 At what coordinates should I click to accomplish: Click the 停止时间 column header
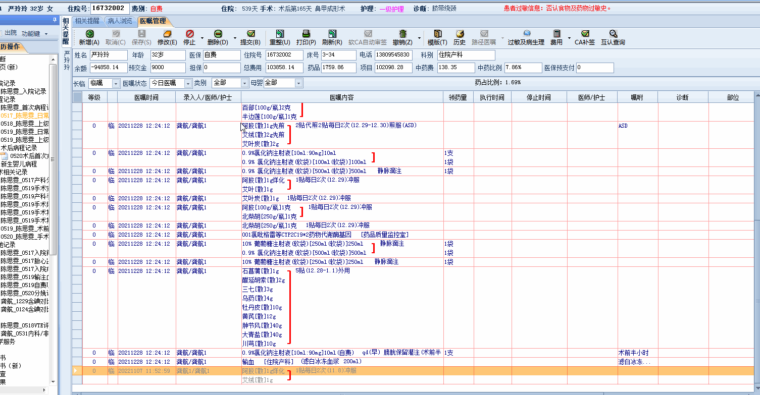pyautogui.click(x=539, y=97)
